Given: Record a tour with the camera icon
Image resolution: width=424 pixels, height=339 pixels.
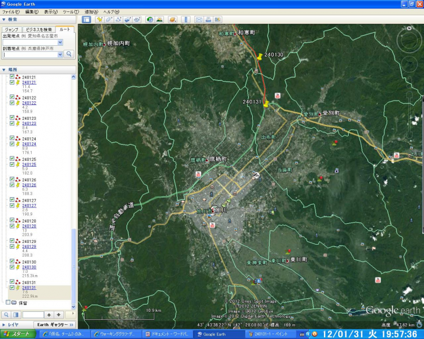Looking at the screenshot, I should [137, 19].
